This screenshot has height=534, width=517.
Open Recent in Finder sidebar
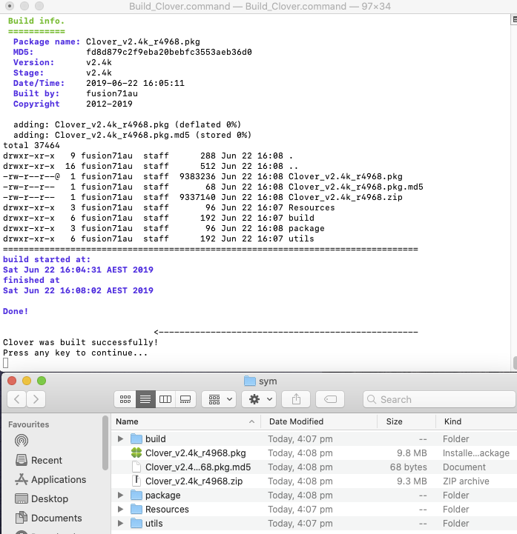point(47,460)
